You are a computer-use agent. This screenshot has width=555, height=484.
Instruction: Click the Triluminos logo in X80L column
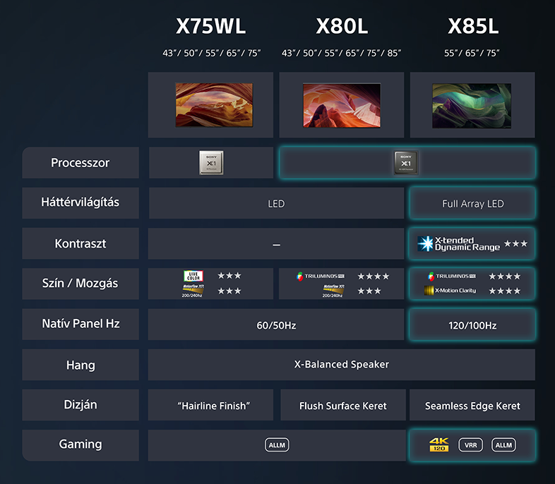[x=321, y=276]
